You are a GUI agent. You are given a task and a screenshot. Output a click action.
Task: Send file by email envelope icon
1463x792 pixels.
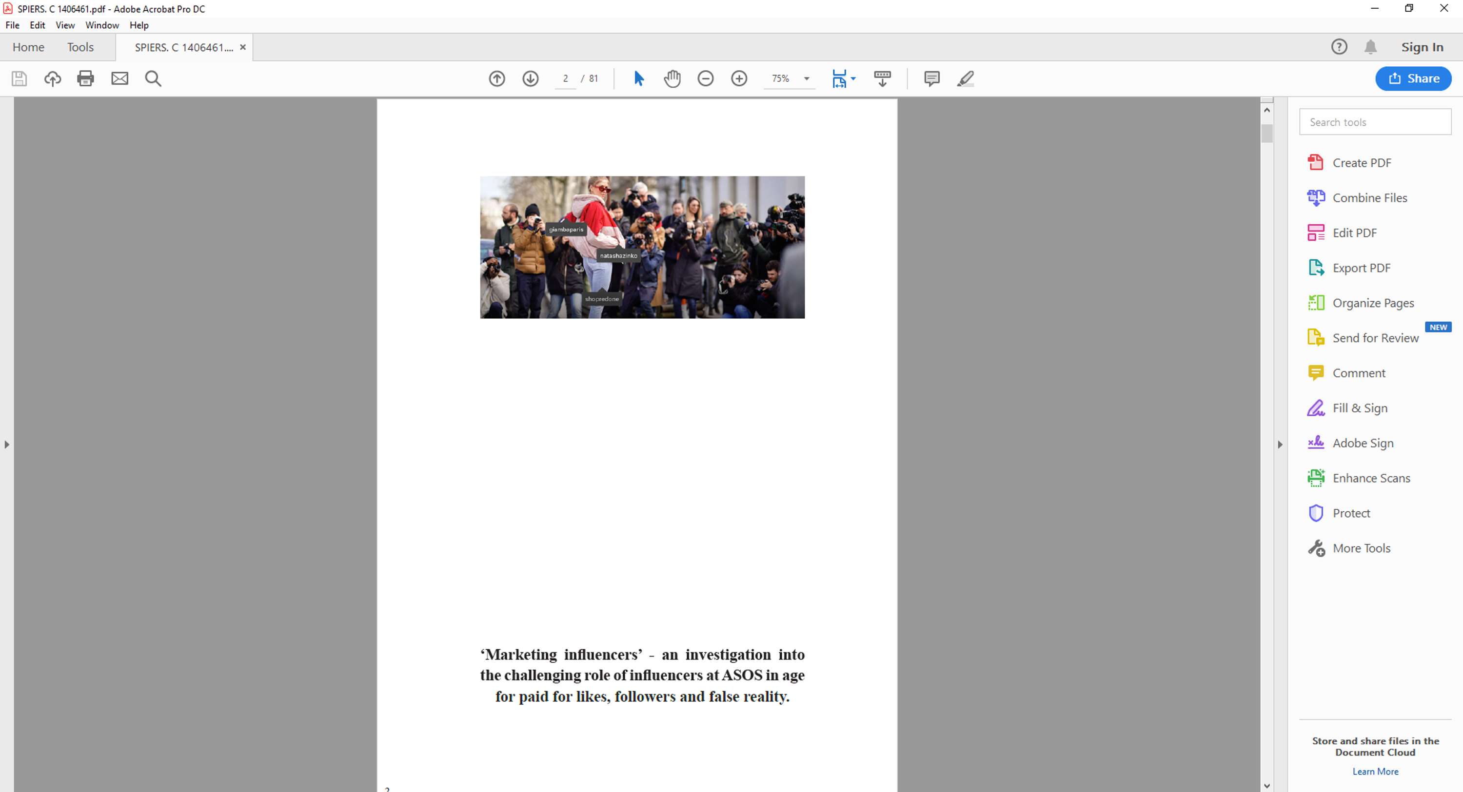pos(120,78)
